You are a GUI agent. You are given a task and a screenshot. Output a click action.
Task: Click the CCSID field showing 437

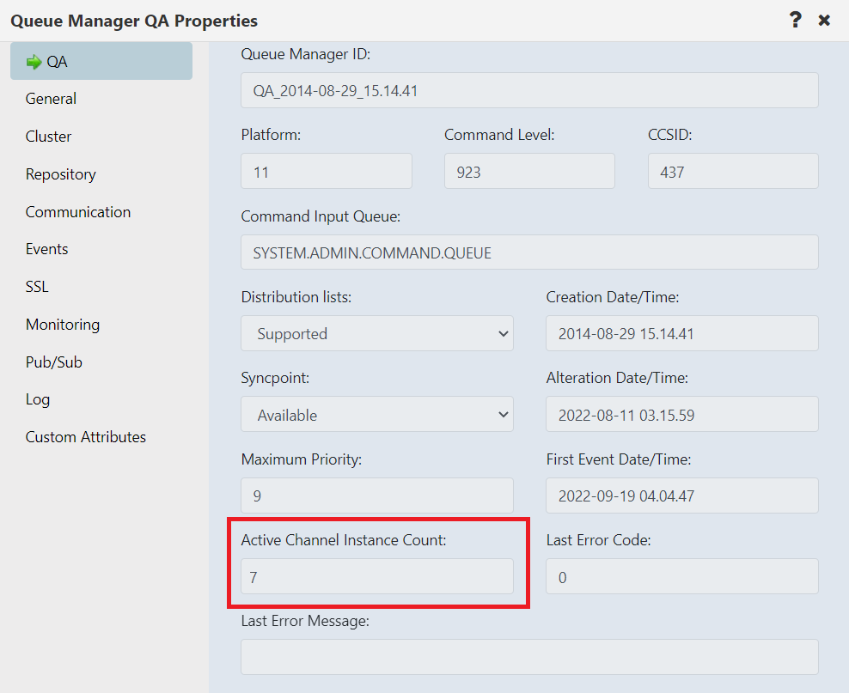click(x=733, y=172)
